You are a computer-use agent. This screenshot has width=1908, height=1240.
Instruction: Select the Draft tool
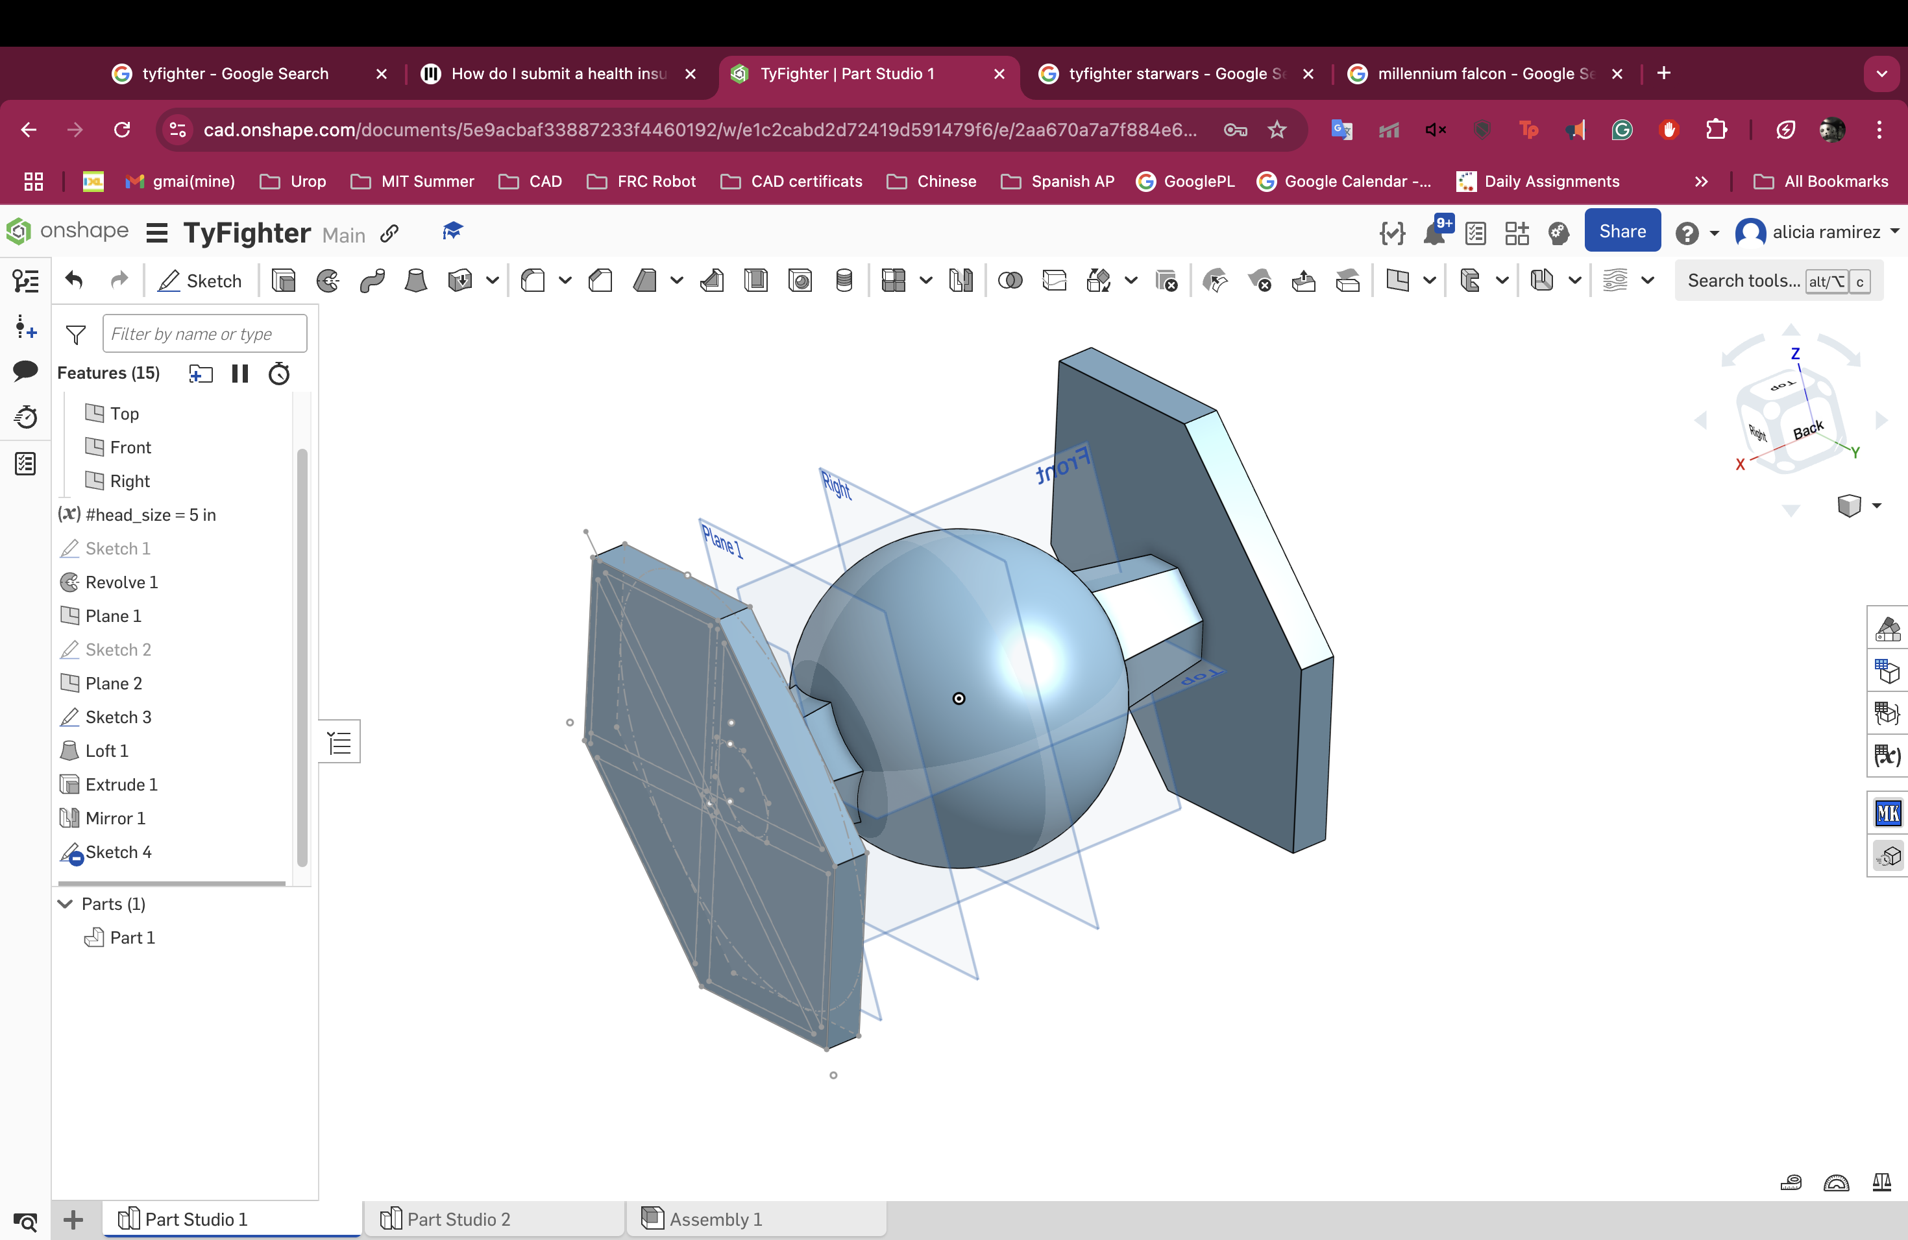(645, 281)
